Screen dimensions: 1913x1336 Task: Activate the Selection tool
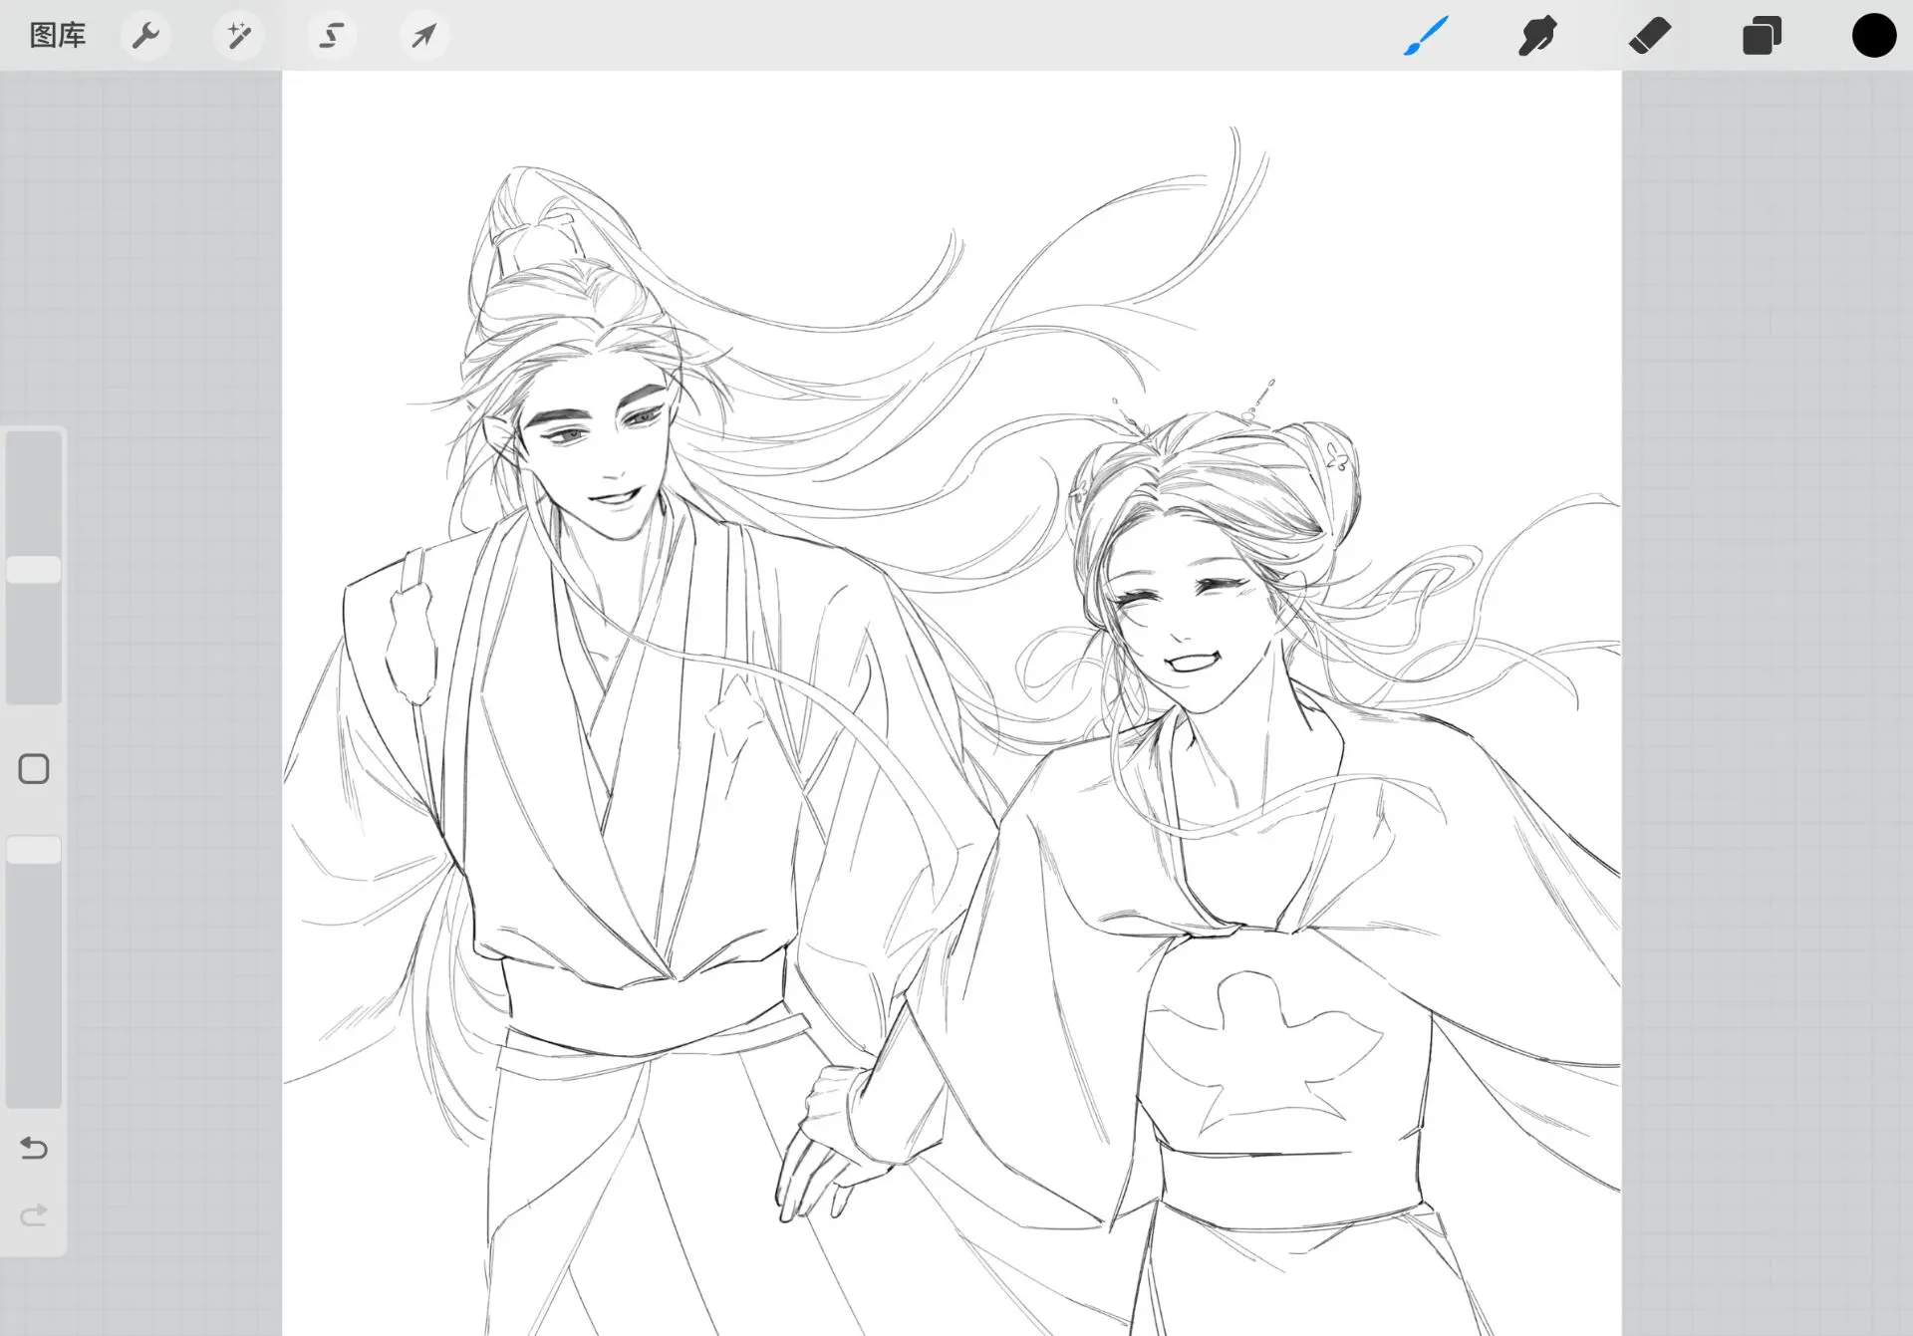(331, 36)
